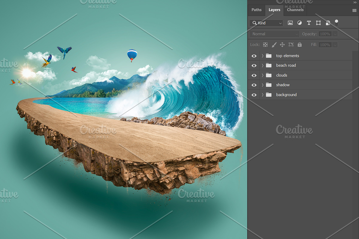
Task: Expand the top elements group
Action: [x=262, y=56]
